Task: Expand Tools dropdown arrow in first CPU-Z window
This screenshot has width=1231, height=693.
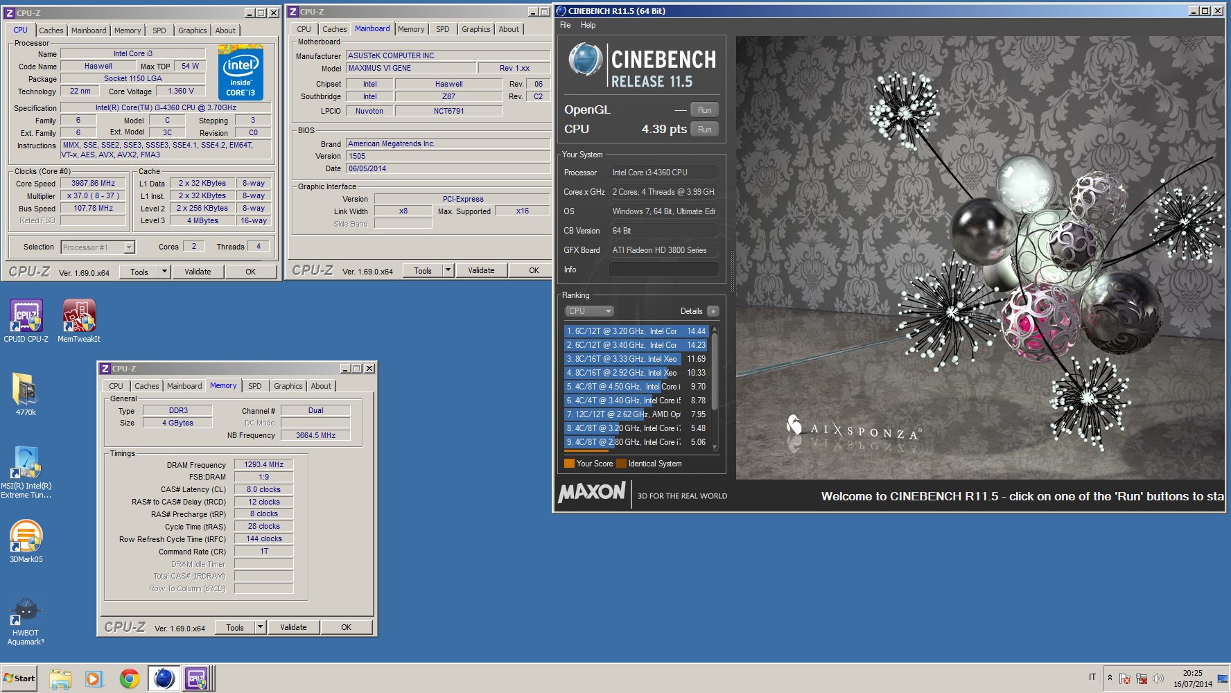Action: tap(165, 272)
